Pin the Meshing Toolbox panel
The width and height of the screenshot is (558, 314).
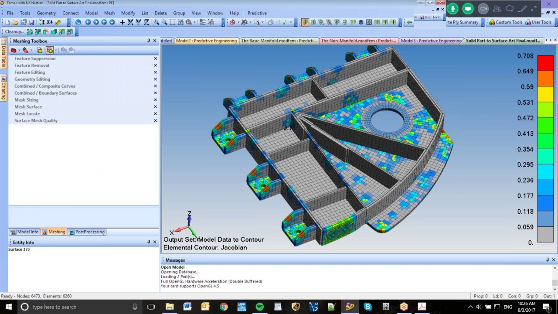click(x=149, y=41)
